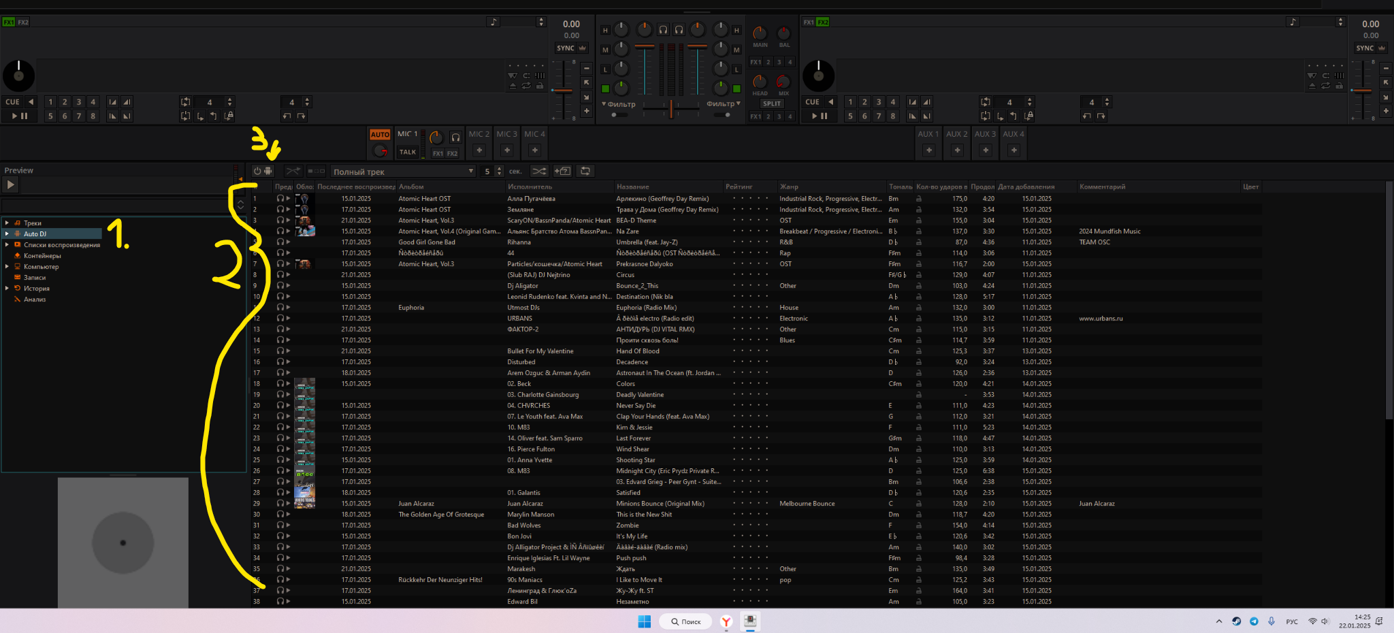The width and height of the screenshot is (1394, 633).
Task: Click the fade now crossed-arrows icon
Action: pyautogui.click(x=293, y=171)
